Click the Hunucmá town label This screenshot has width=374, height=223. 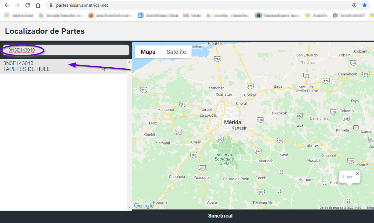point(166,110)
